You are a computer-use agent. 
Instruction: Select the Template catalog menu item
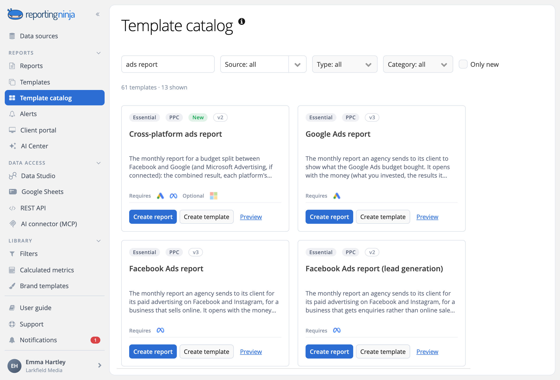tap(55, 98)
